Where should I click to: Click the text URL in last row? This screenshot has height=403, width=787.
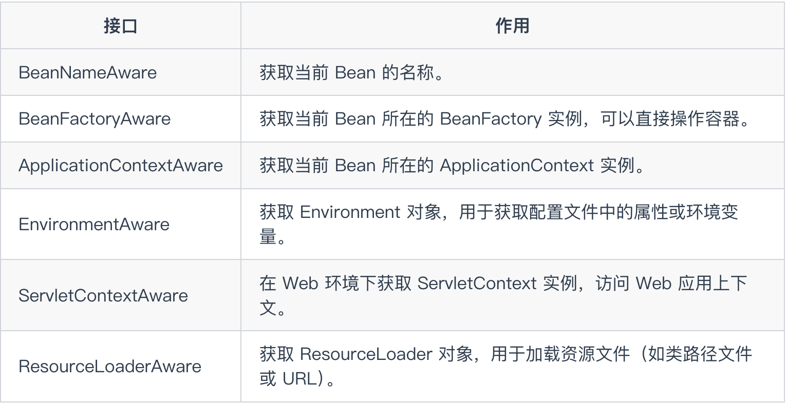pos(296,379)
